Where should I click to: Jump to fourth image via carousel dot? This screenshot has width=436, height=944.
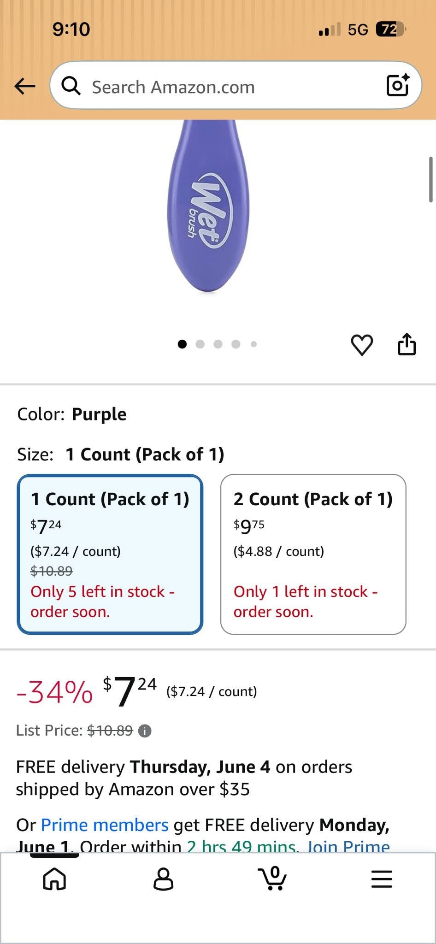236,344
